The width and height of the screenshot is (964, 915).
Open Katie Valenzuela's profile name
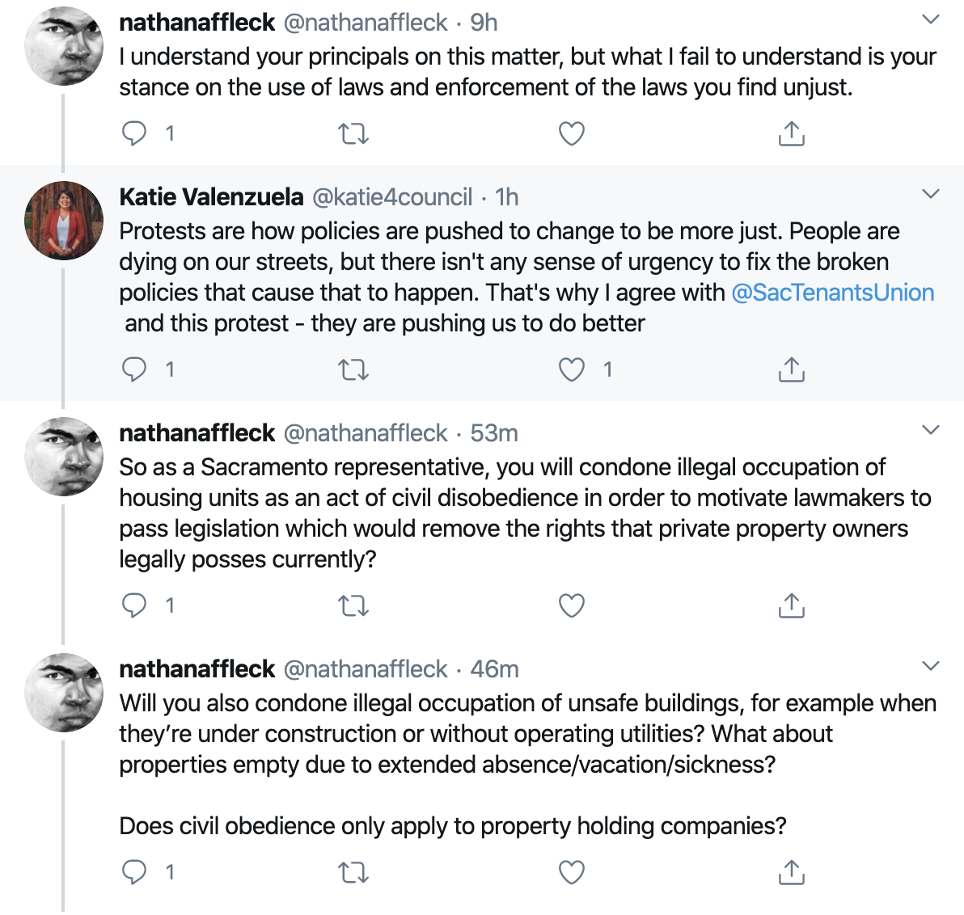coord(211,196)
